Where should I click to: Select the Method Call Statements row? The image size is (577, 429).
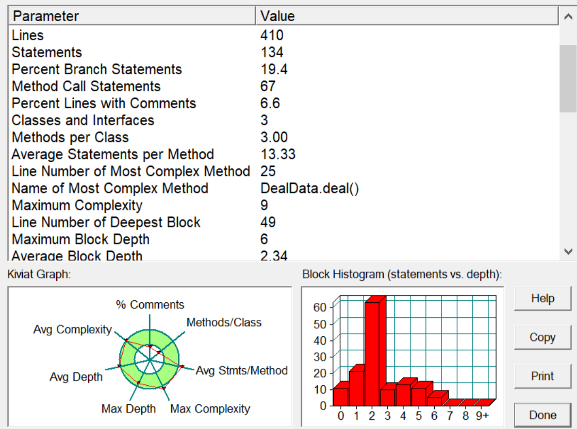(x=284, y=86)
